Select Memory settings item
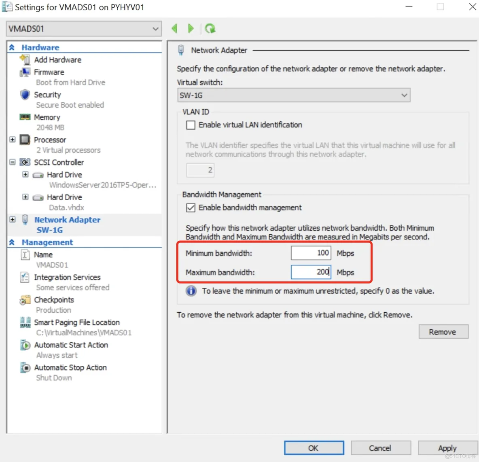 pos(47,117)
